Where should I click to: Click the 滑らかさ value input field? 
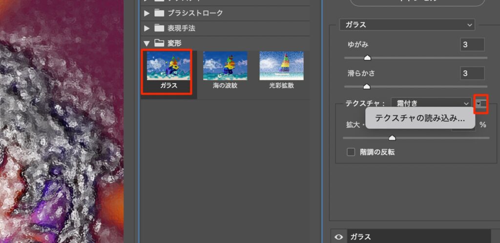(472, 73)
